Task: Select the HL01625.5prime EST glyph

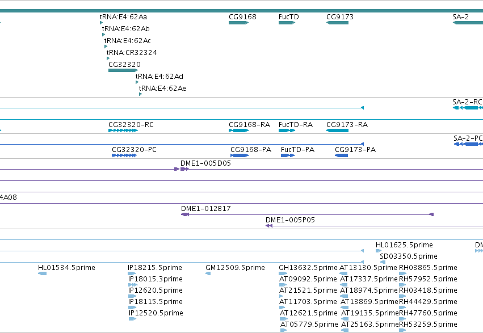Action: tap(379, 251)
